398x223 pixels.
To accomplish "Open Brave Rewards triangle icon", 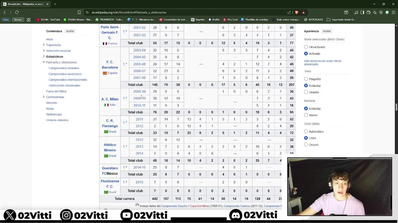I will click(x=303, y=12).
